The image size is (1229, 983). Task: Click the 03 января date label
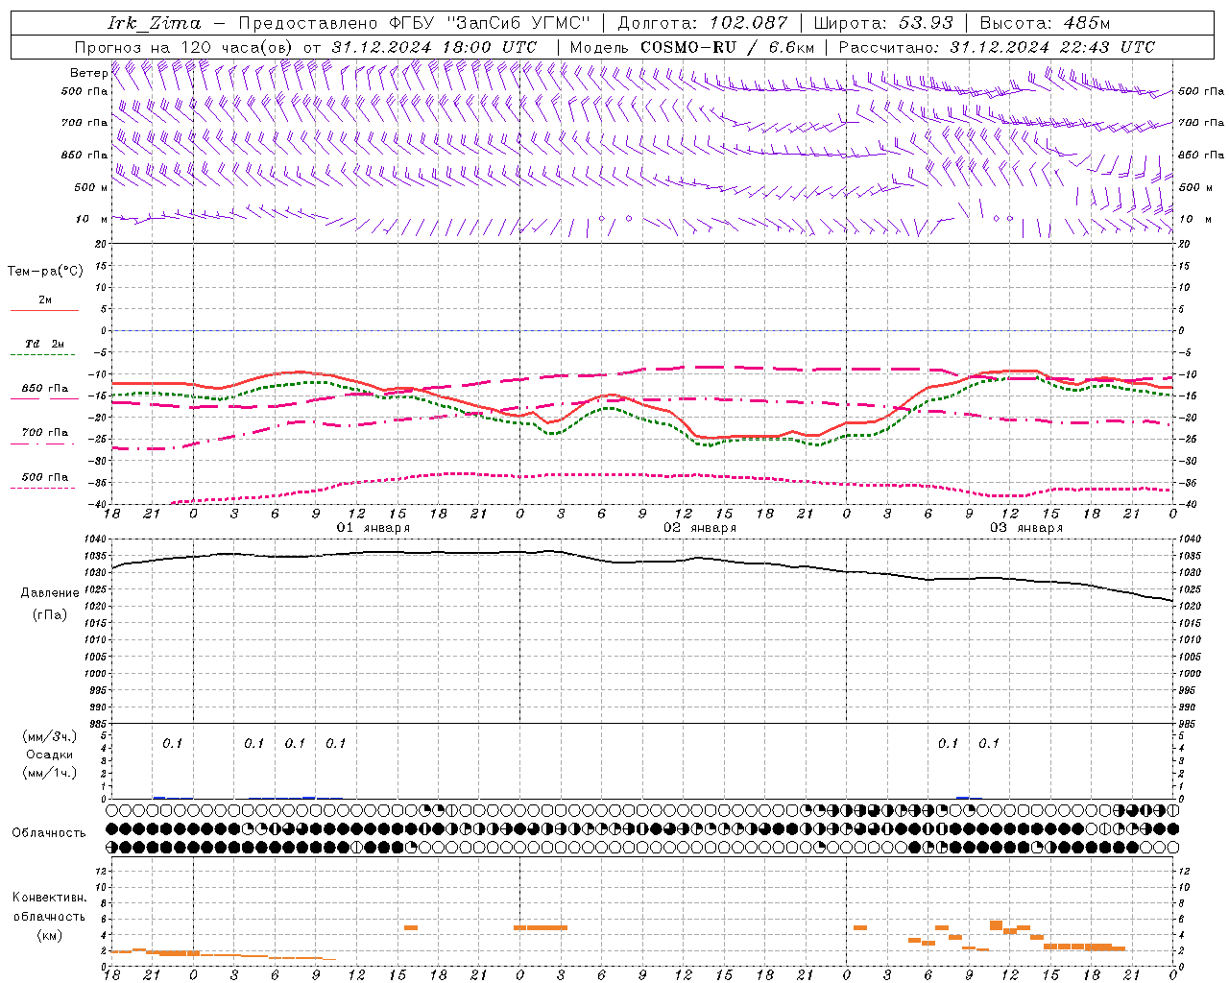coord(1026,528)
